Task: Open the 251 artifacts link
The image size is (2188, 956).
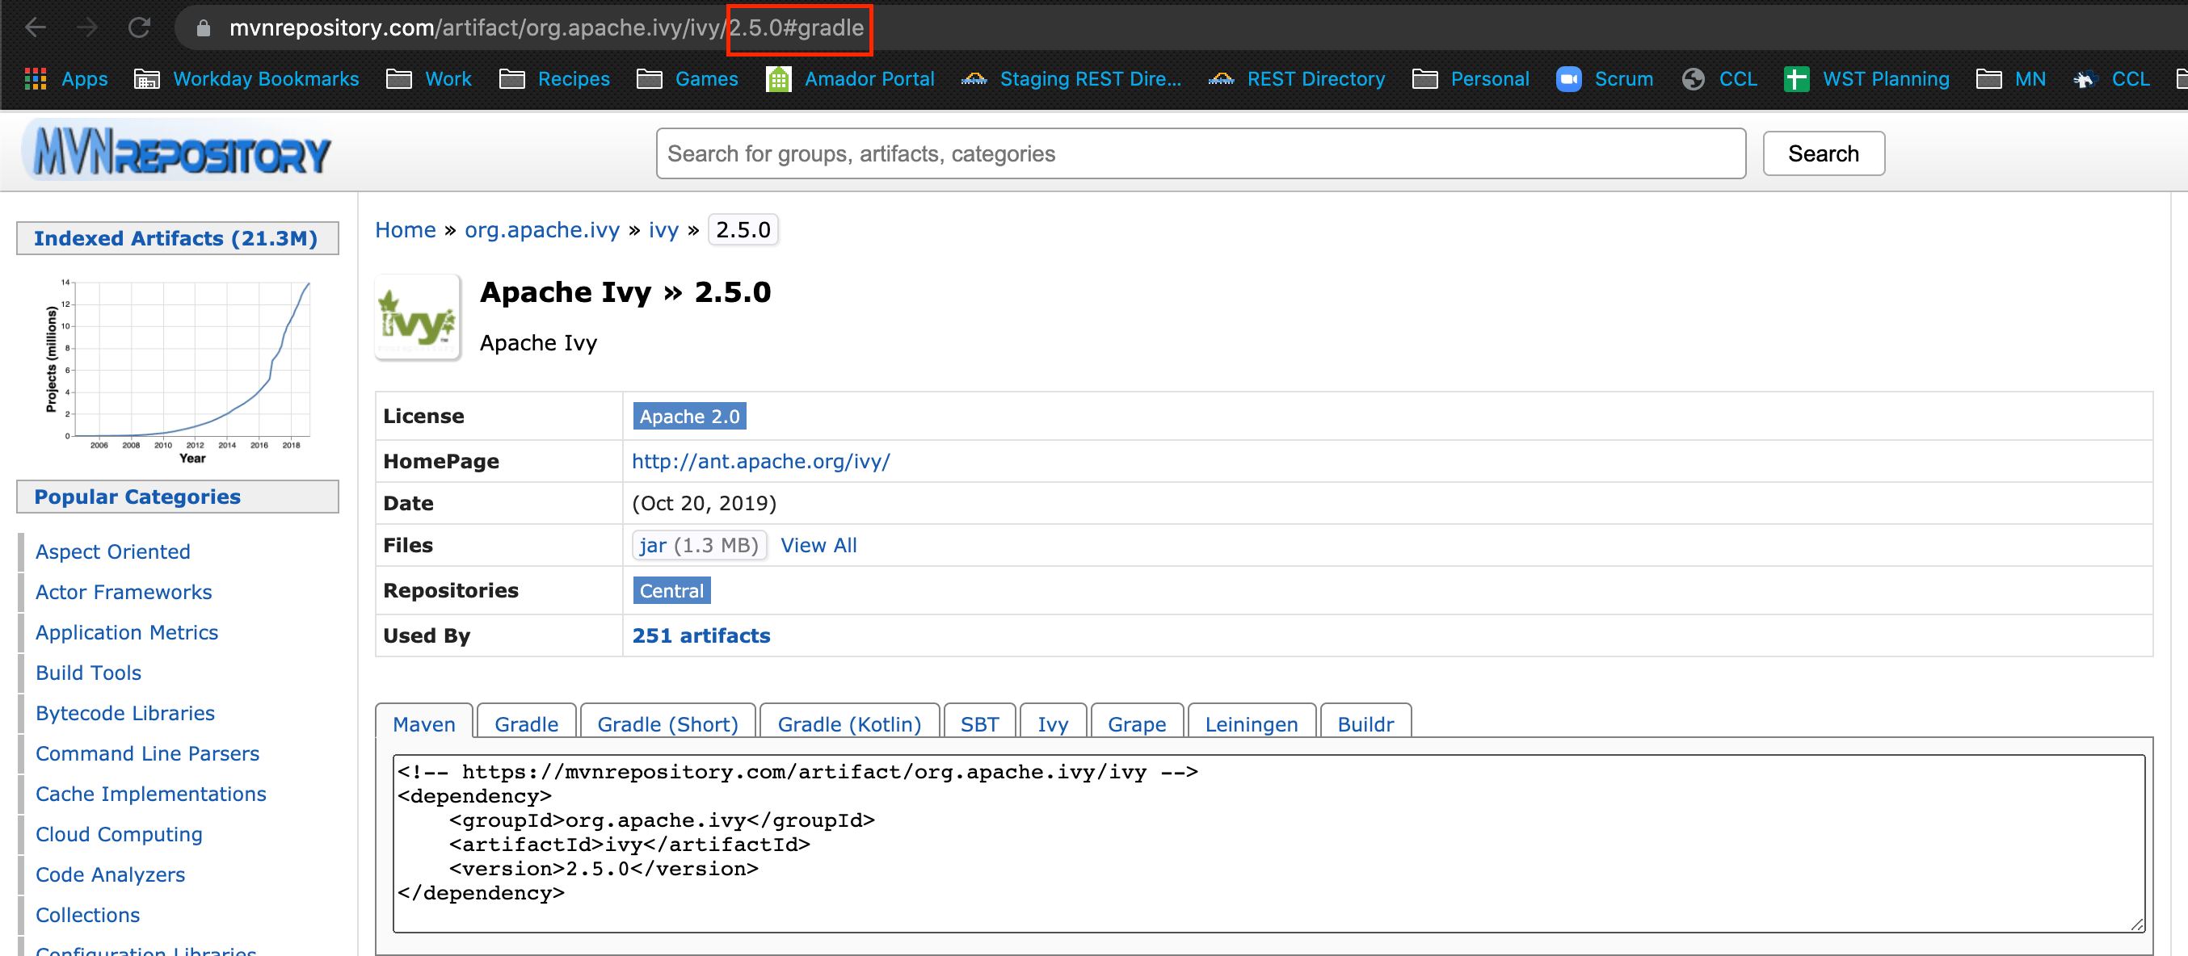Action: pos(701,635)
